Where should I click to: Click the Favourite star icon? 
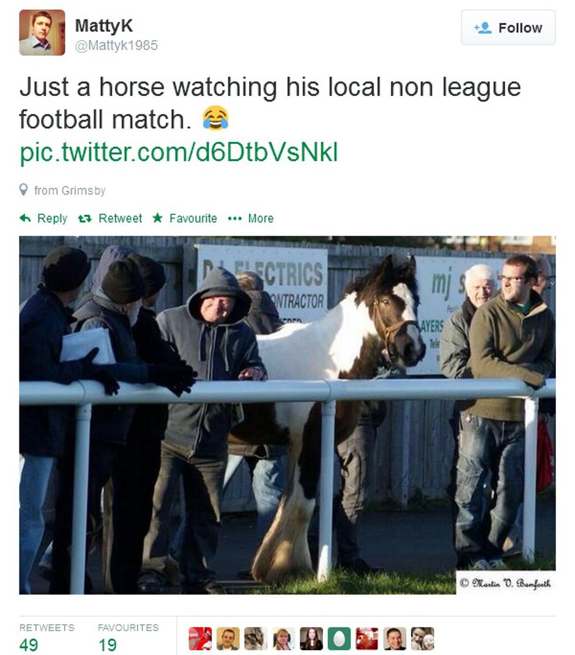[x=157, y=218]
